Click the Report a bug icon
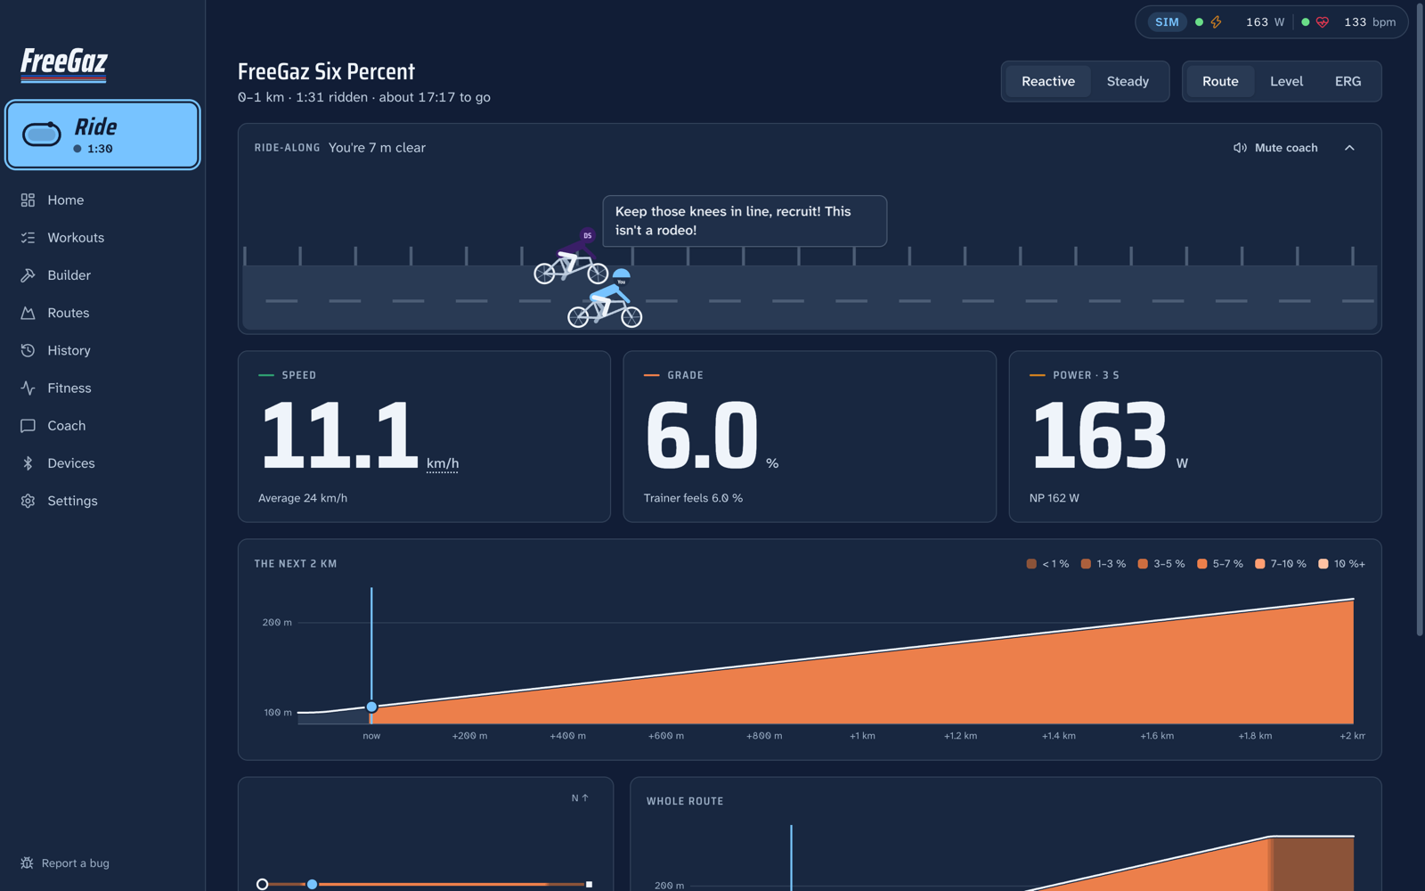Image resolution: width=1425 pixels, height=891 pixels. (27, 862)
